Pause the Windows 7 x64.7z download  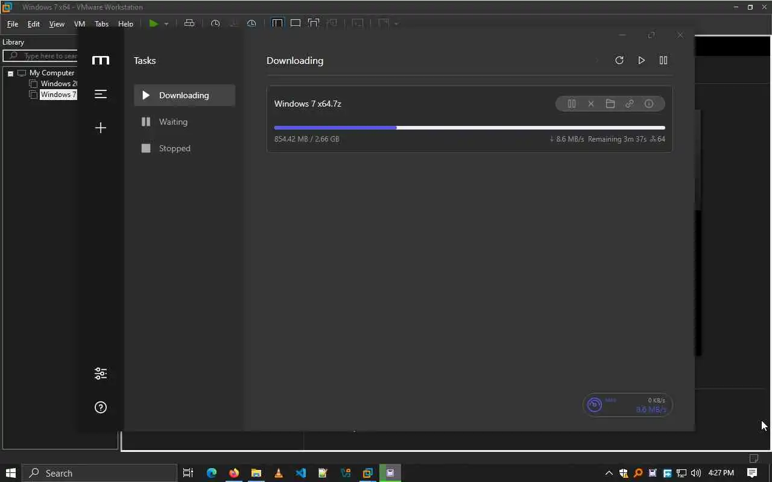(572, 104)
